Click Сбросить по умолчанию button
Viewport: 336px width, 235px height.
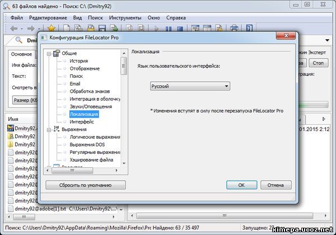coord(85,185)
